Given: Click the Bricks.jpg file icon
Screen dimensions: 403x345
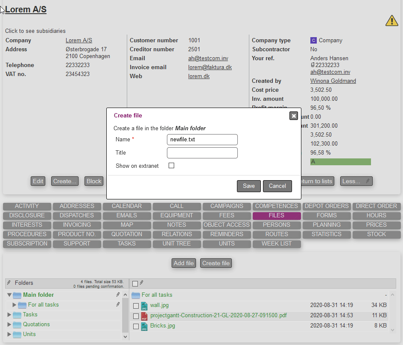Looking at the screenshot, I should pos(144,326).
